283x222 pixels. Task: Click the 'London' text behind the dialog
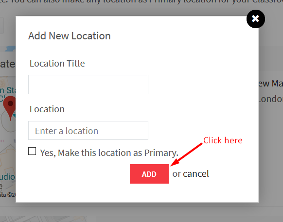[271, 99]
